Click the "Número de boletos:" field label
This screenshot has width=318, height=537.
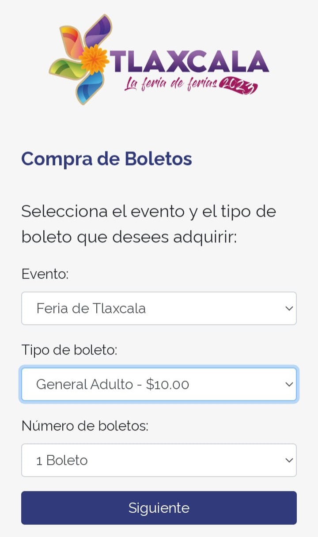pyautogui.click(x=85, y=426)
